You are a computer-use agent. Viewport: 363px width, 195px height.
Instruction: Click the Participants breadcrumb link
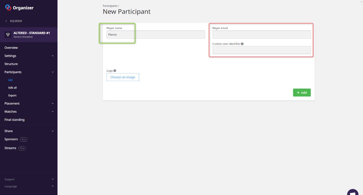click(110, 6)
